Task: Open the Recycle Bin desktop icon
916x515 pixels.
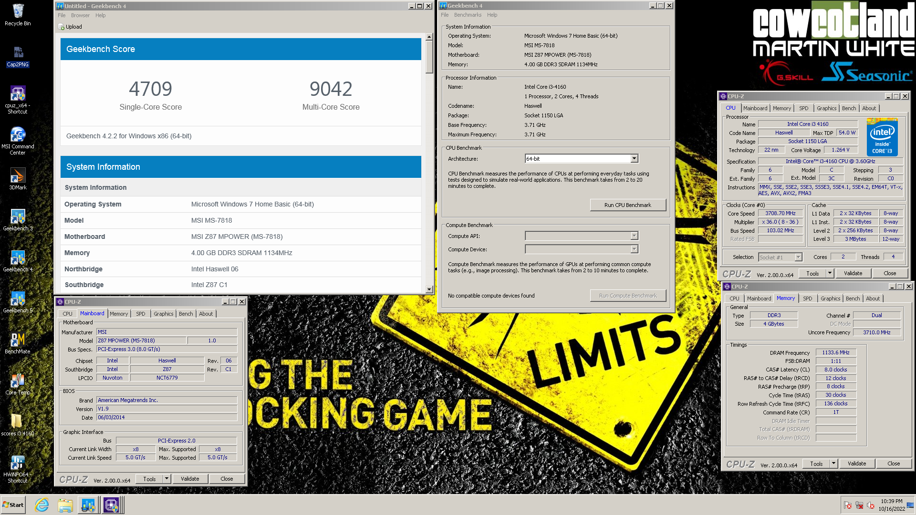Action: click(18, 14)
